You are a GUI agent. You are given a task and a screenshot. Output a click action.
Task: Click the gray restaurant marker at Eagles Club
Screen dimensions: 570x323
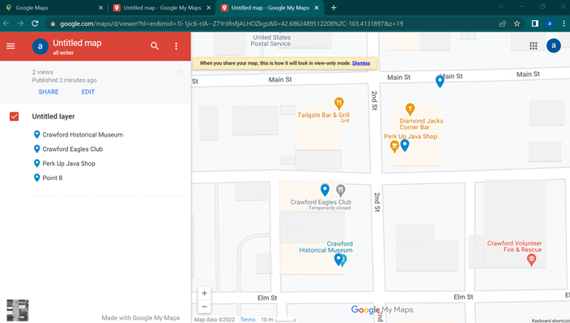[x=340, y=191]
